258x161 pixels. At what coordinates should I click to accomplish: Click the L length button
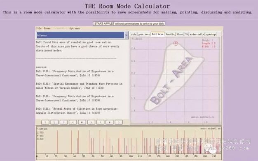pyautogui.click(x=54, y=122)
